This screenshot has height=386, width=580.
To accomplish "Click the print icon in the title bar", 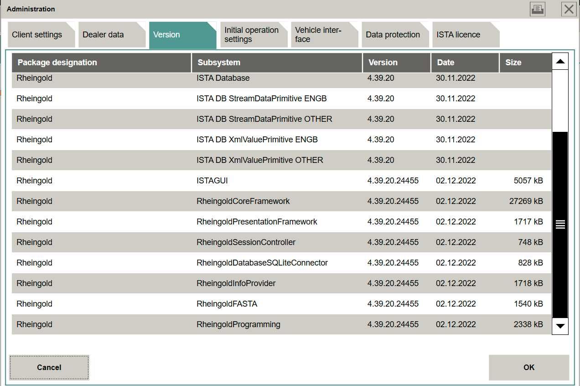I will coord(538,9).
